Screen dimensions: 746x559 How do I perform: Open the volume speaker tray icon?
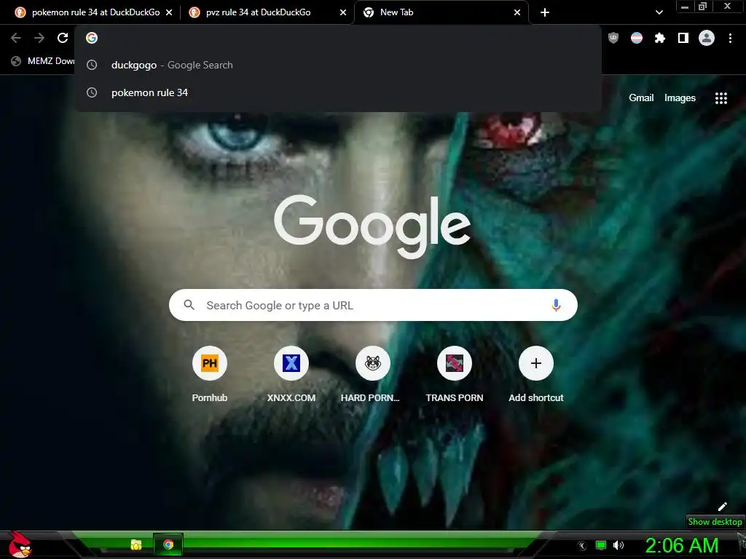(x=619, y=545)
